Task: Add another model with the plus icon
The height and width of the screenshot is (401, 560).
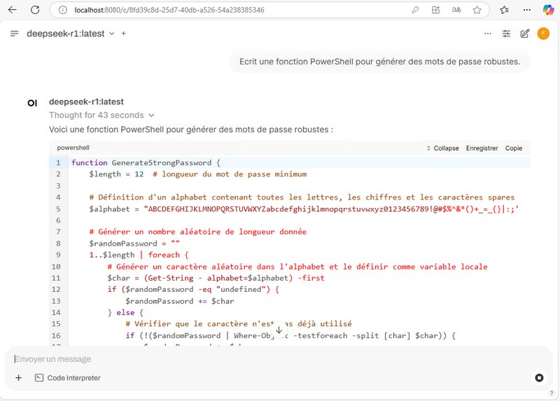Action: click(x=124, y=34)
